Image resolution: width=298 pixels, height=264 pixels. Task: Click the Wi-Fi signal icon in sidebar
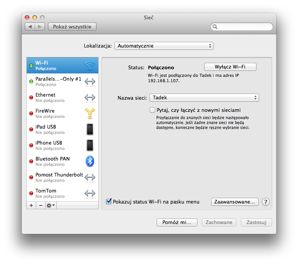(90, 66)
